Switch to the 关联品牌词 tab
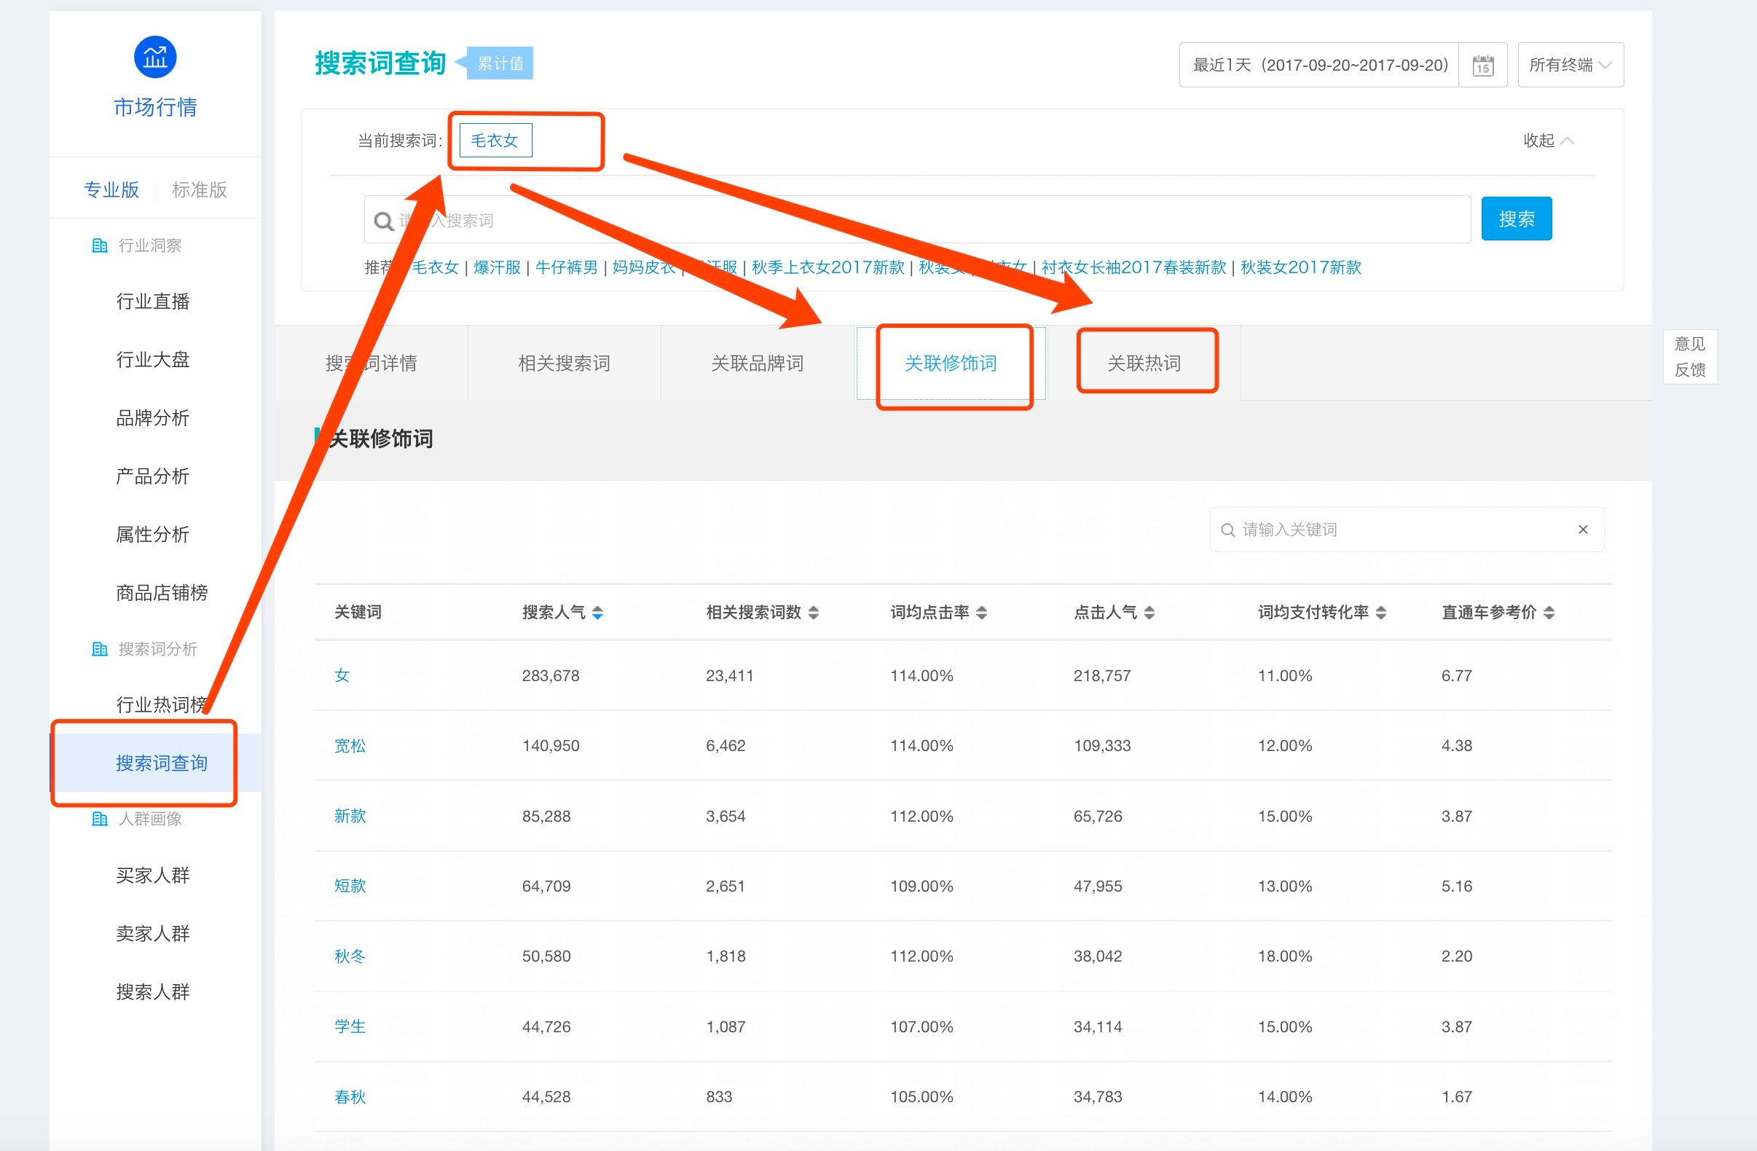The image size is (1757, 1151). coord(758,364)
